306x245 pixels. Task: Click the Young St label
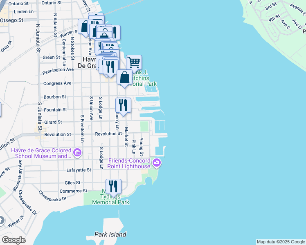click(x=142, y=147)
